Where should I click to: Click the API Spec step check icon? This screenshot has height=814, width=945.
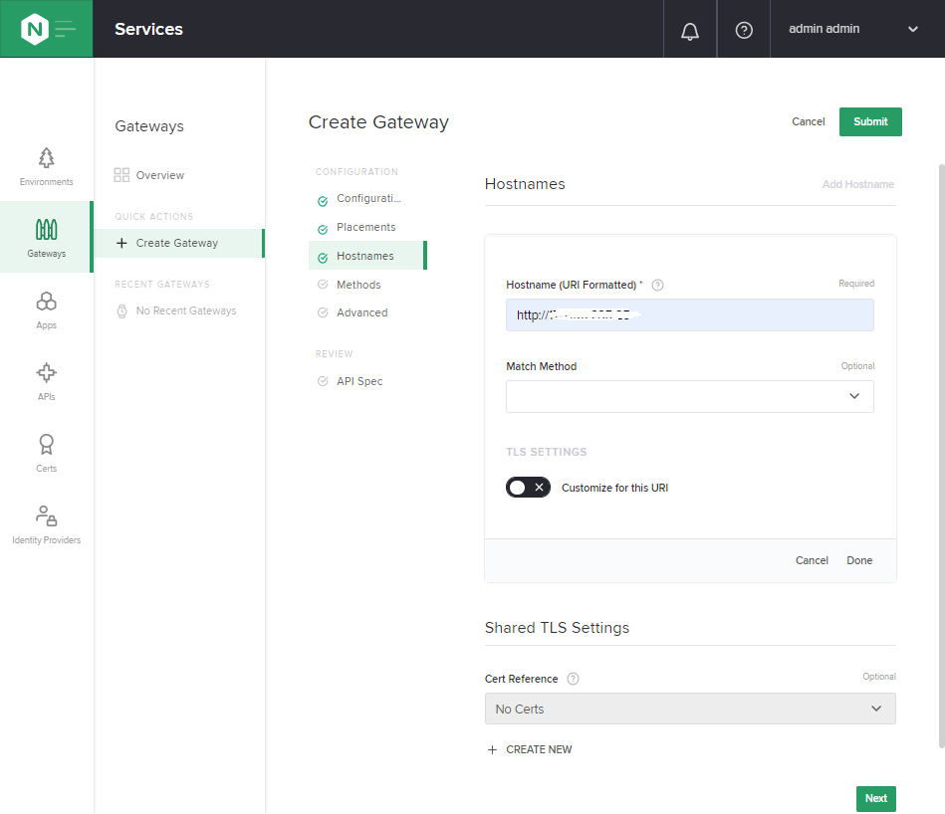coord(323,381)
